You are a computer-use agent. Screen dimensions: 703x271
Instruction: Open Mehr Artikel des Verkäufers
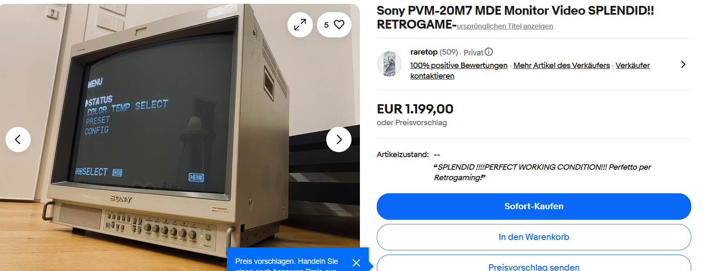tap(562, 66)
